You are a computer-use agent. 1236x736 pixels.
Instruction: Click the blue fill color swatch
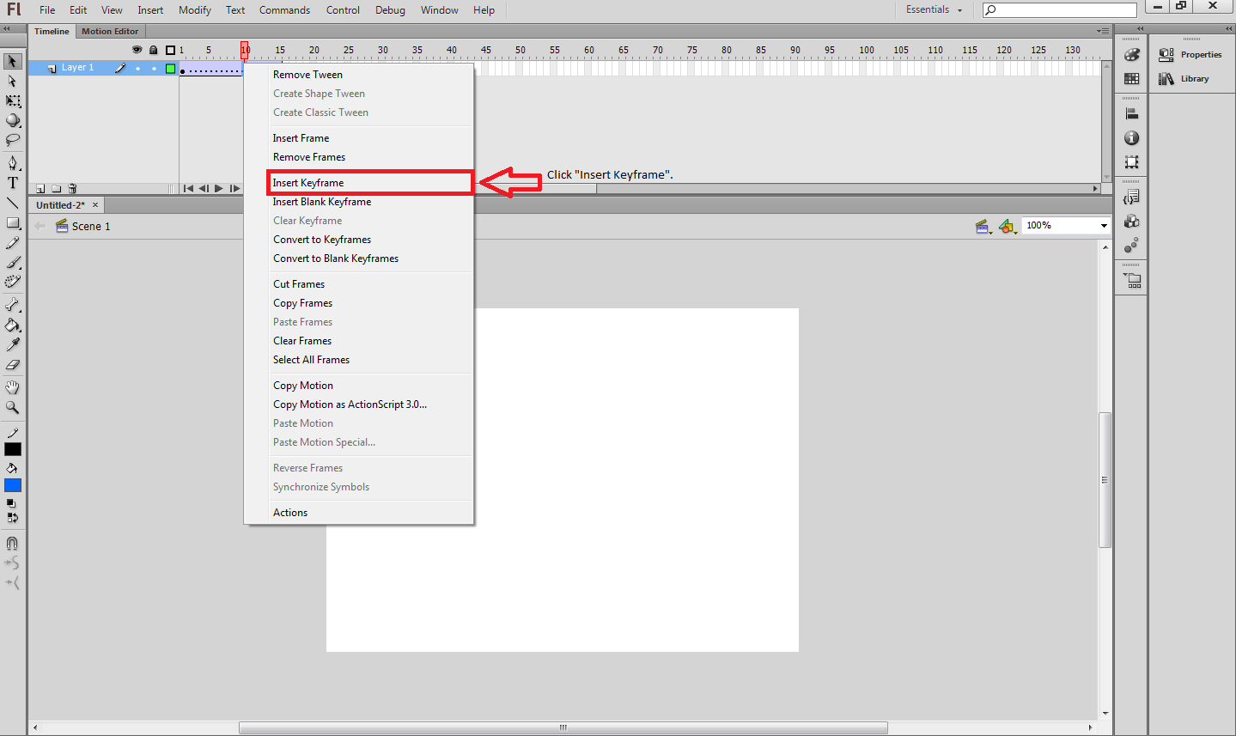(x=13, y=484)
